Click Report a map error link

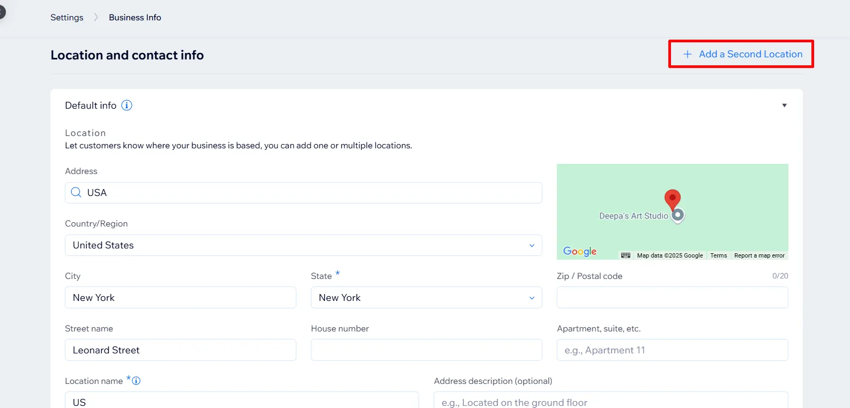[x=759, y=255]
